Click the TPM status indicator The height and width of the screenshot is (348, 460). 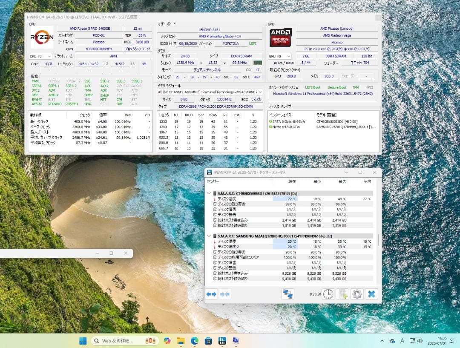357,87
